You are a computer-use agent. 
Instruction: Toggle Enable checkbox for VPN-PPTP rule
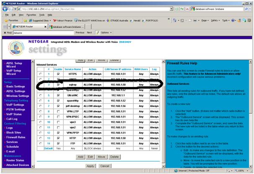(x=58, y=133)
